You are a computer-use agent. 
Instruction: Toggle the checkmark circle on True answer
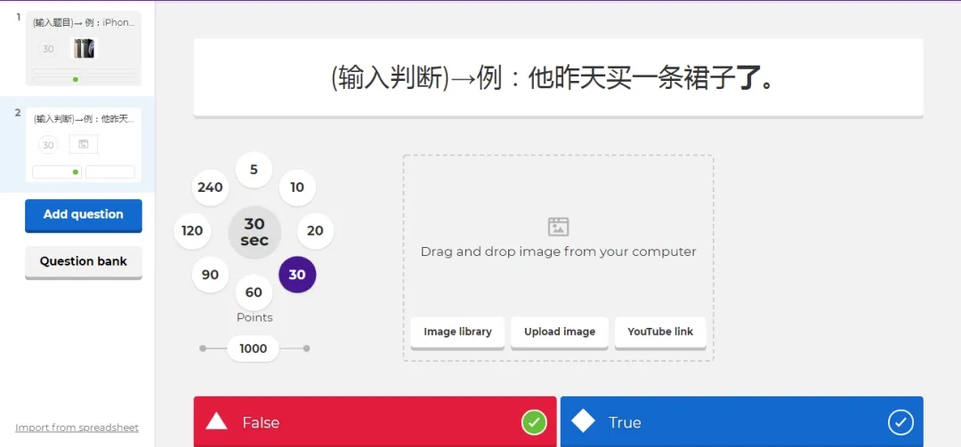coord(900,422)
